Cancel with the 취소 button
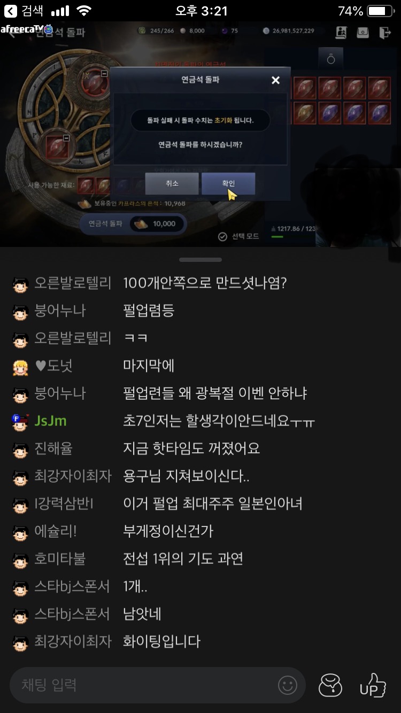The width and height of the screenshot is (401, 713). tap(172, 183)
